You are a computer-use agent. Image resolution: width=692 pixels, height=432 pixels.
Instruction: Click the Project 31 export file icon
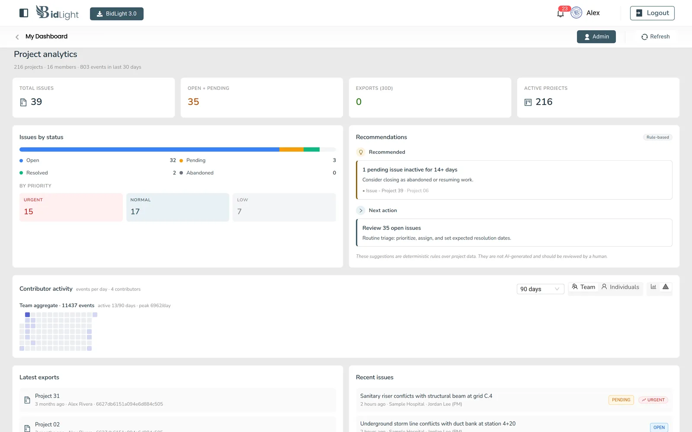point(27,400)
